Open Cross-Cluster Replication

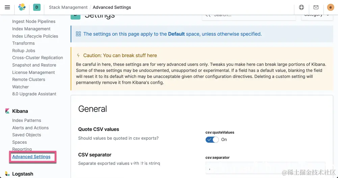pyautogui.click(x=37, y=58)
